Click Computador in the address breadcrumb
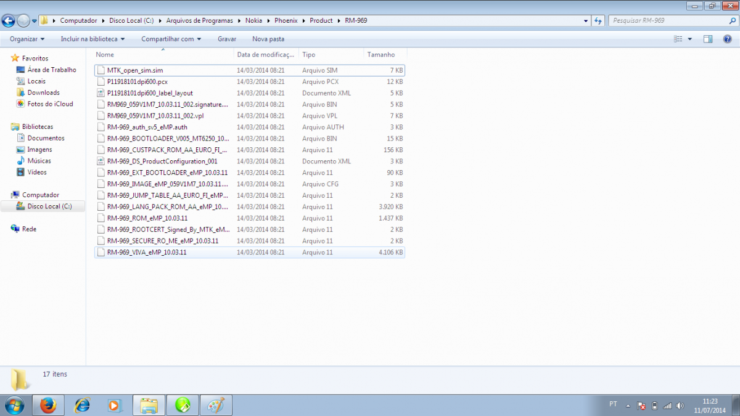740x416 pixels. click(78, 20)
